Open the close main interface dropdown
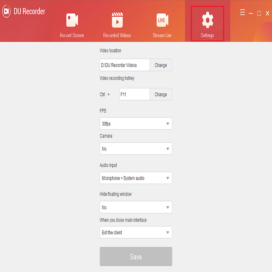This screenshot has width=272, height=272. point(136,232)
